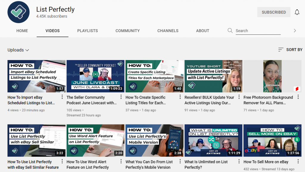Click '71 views • 1 day ago' text
Viewport: 305px width, 172px height.
[x=259, y=110]
